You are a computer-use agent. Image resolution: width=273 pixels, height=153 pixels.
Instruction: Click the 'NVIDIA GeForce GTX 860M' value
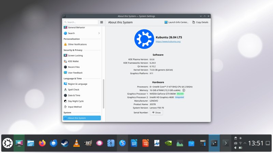click(x=163, y=94)
